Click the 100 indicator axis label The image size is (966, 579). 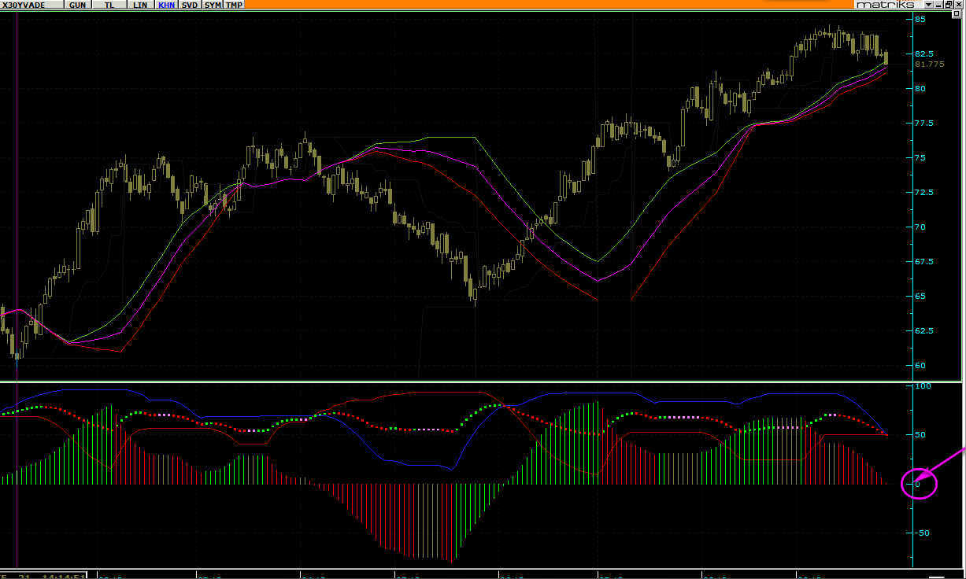click(x=923, y=385)
